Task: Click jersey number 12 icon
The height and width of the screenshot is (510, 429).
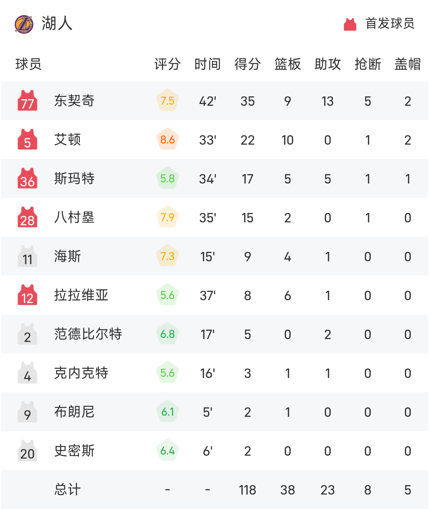Action: pos(27,295)
